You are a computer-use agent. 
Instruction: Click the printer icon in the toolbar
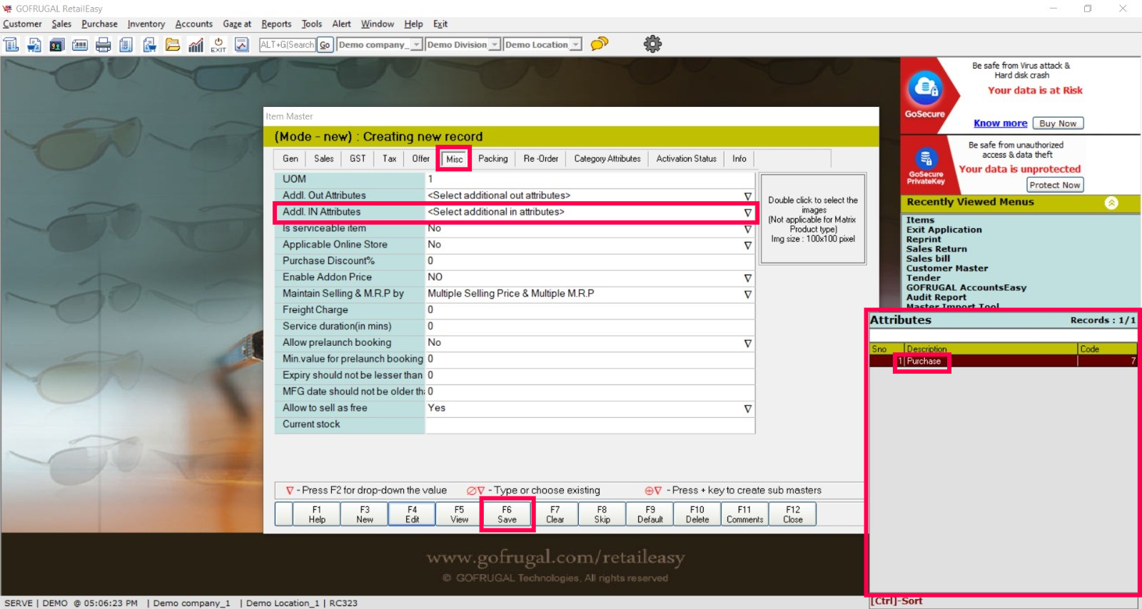pos(103,45)
